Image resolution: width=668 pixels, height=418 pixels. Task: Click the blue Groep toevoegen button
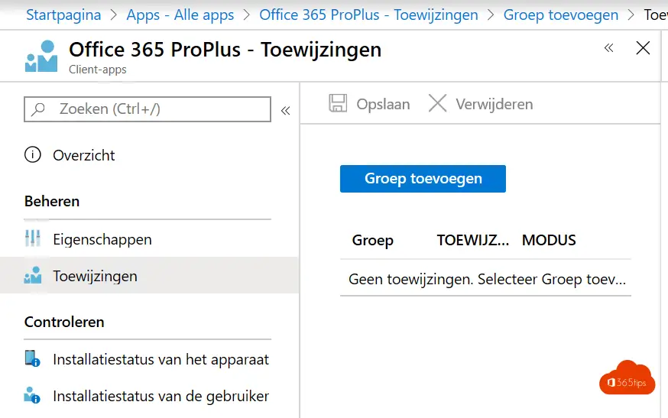click(x=423, y=179)
